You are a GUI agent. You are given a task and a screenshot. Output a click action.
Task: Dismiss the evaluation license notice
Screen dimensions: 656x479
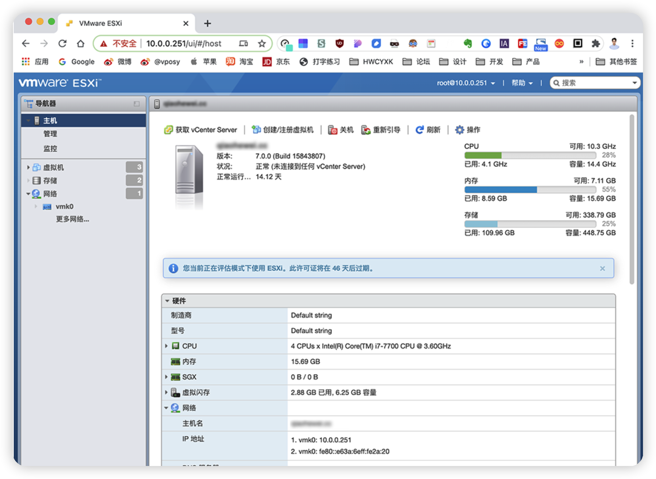point(602,268)
